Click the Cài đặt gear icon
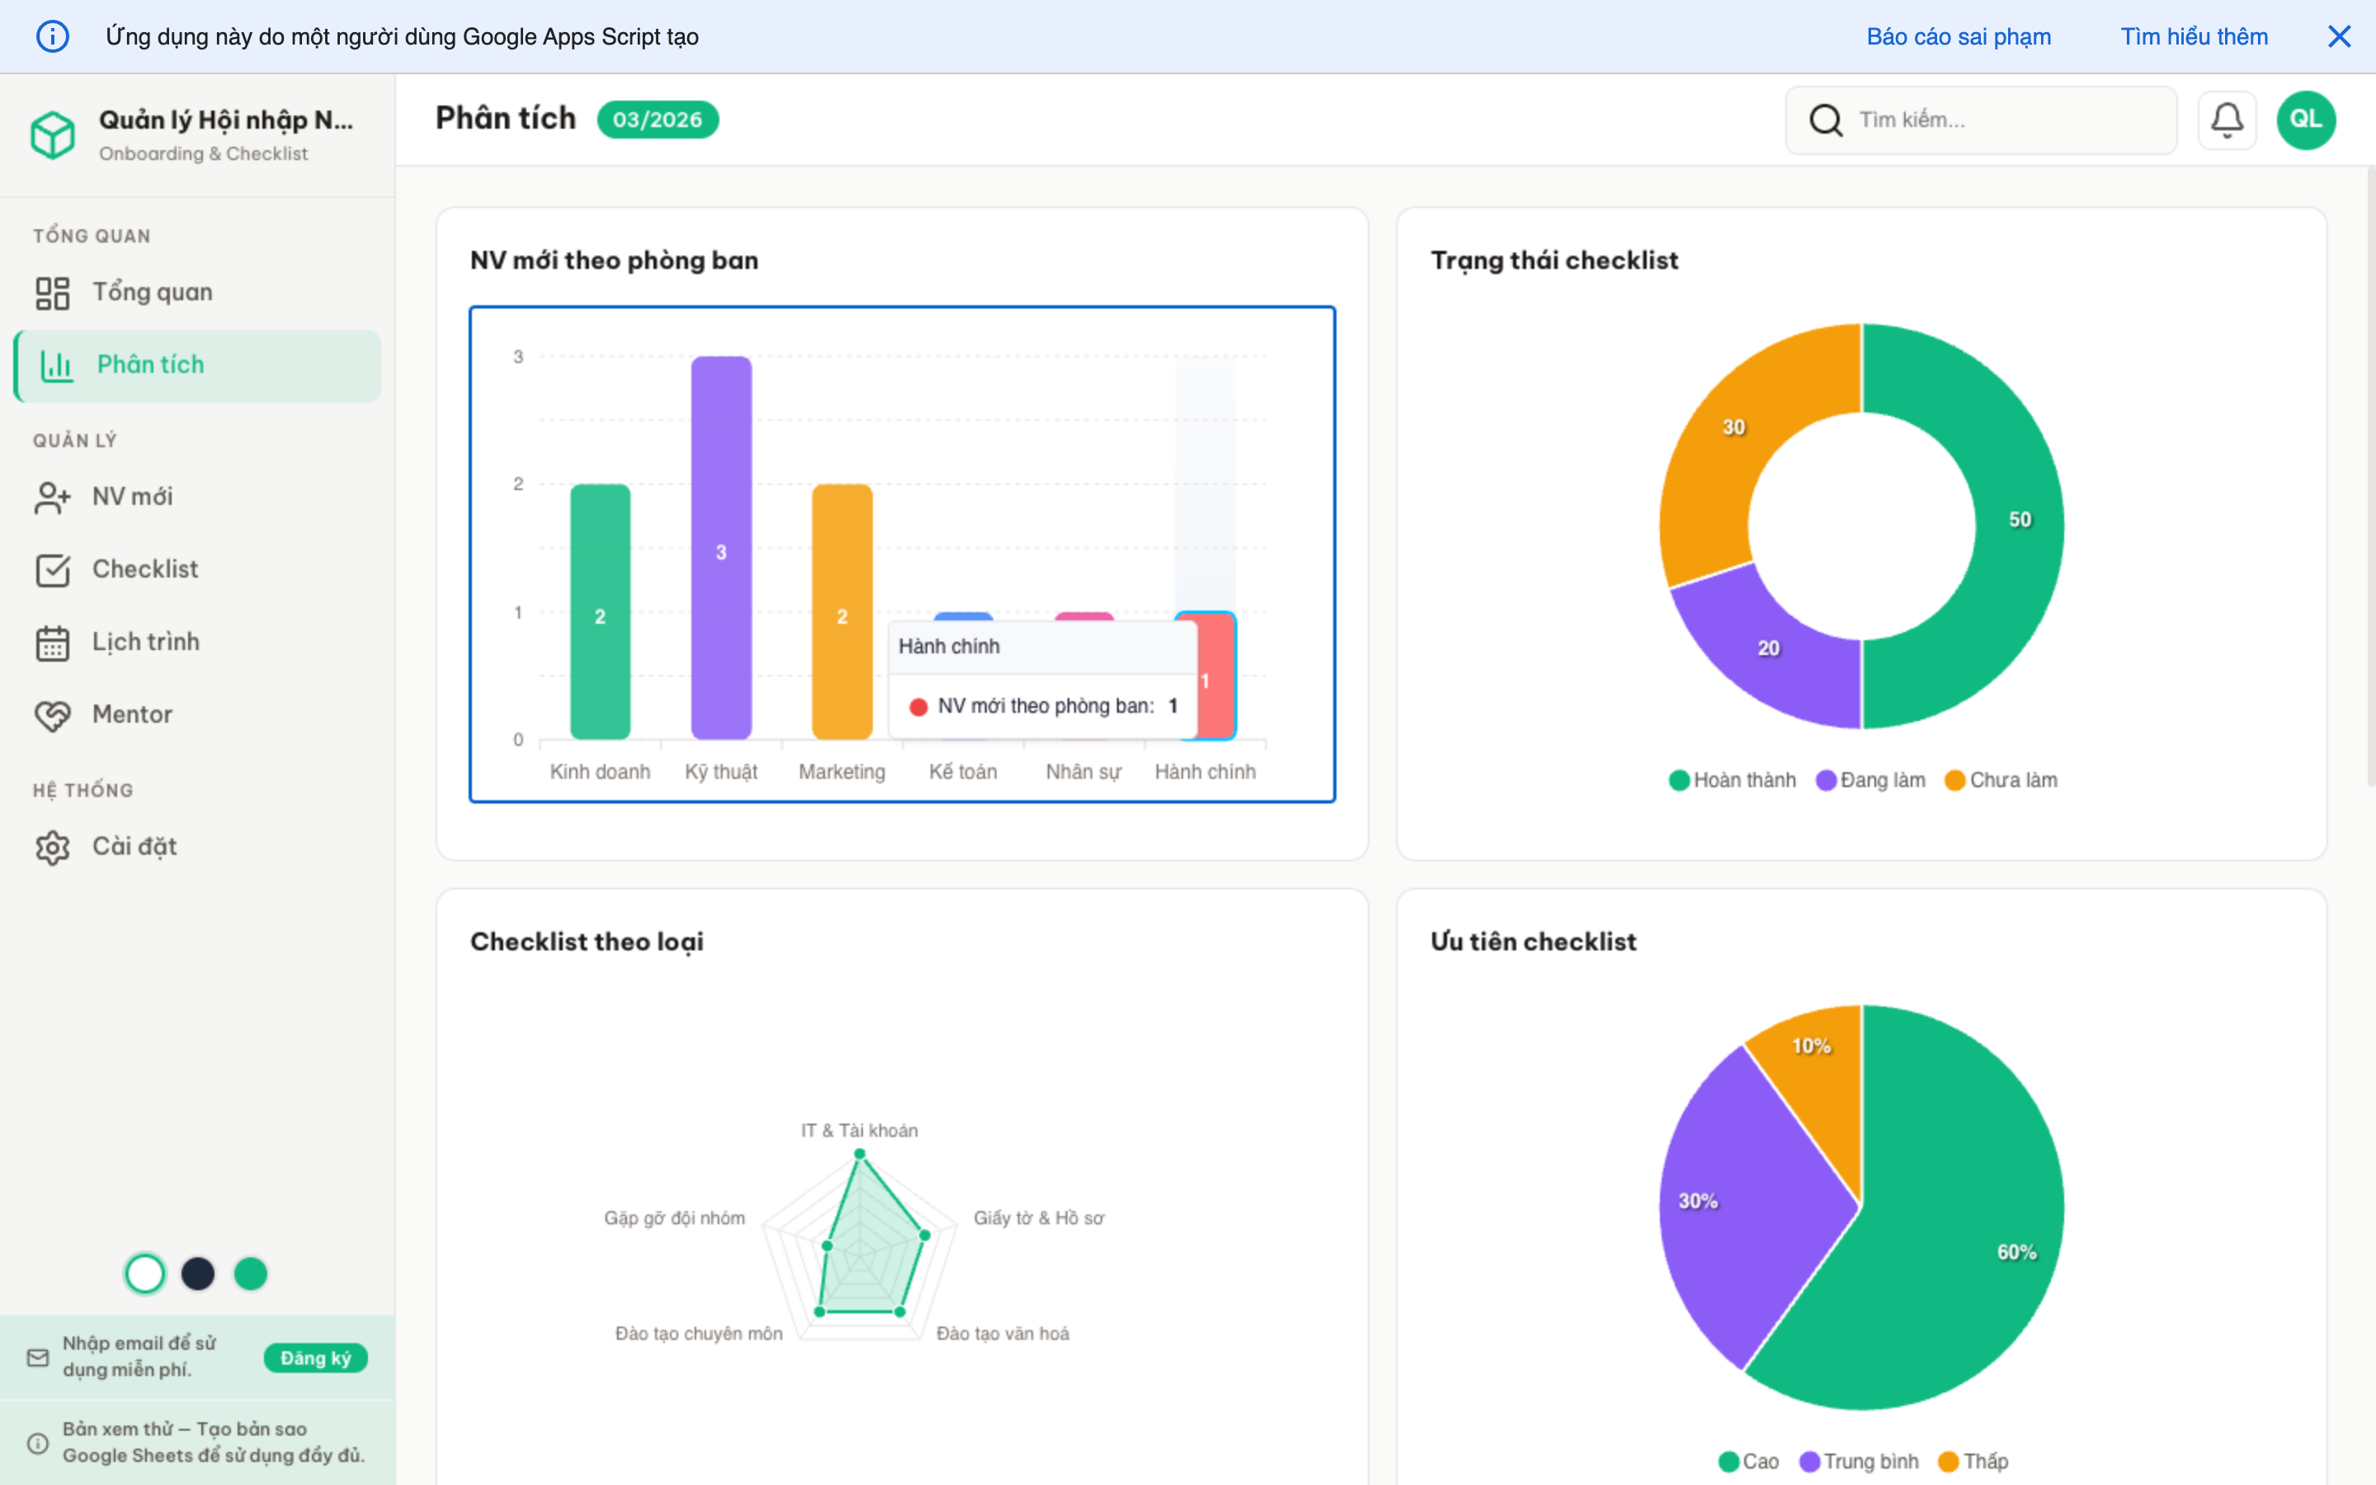Screen dimensions: 2376x1485 pyautogui.click(x=53, y=846)
